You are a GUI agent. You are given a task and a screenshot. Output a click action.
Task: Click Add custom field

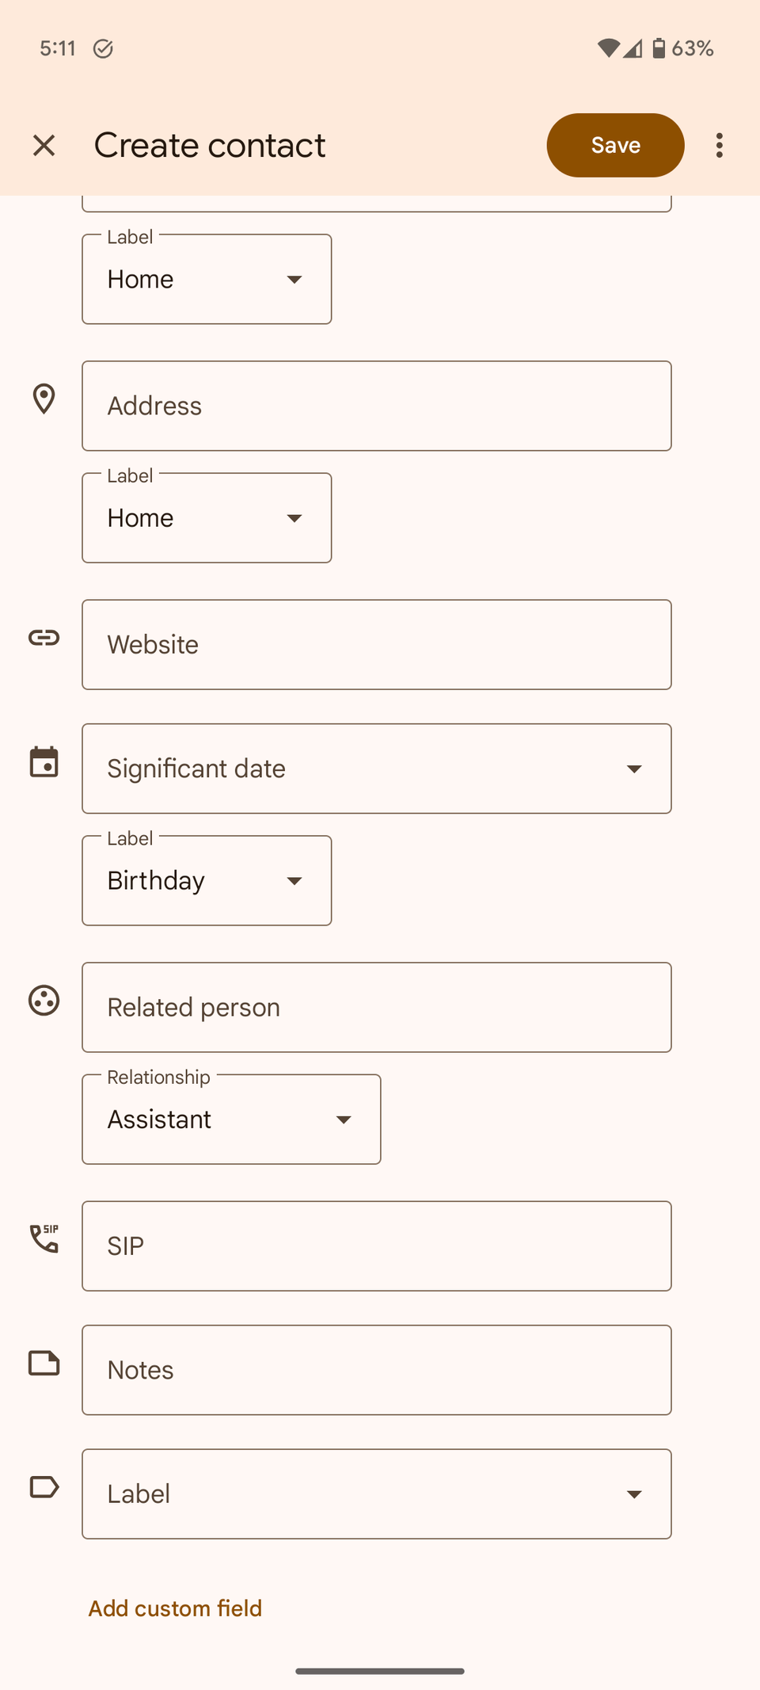pyautogui.click(x=175, y=1608)
